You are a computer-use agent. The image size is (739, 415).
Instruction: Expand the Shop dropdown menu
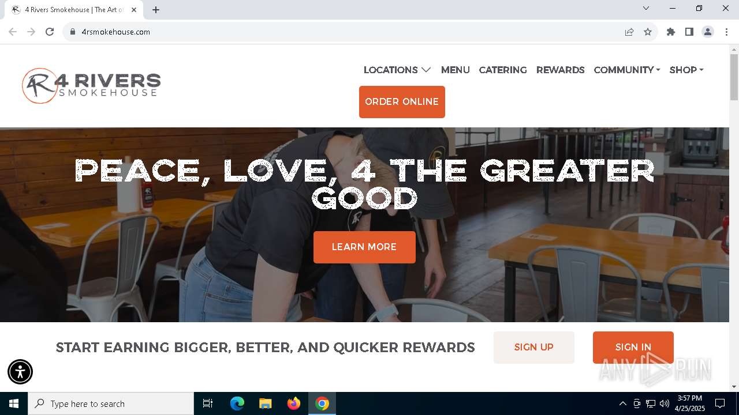(x=686, y=70)
